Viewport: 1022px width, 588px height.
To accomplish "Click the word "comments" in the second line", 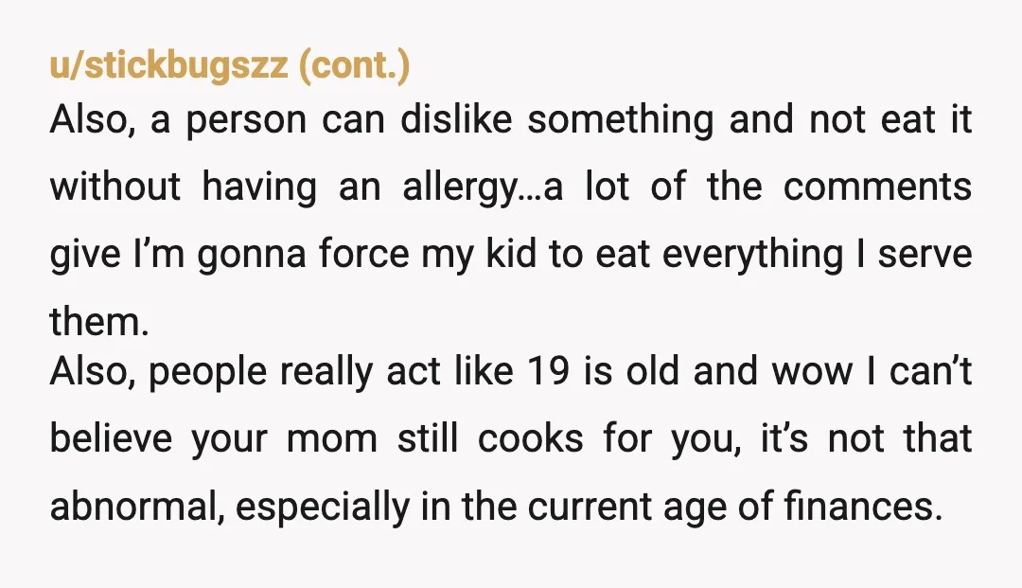I will pyautogui.click(x=877, y=187).
